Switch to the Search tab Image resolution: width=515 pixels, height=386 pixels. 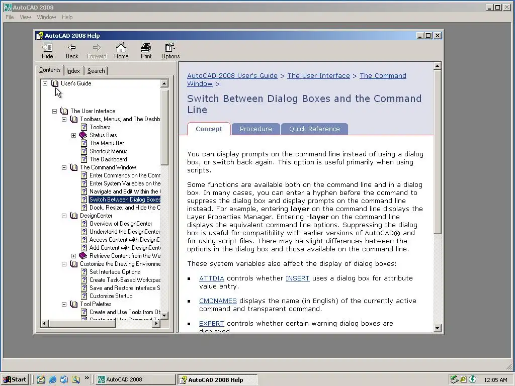pos(96,70)
